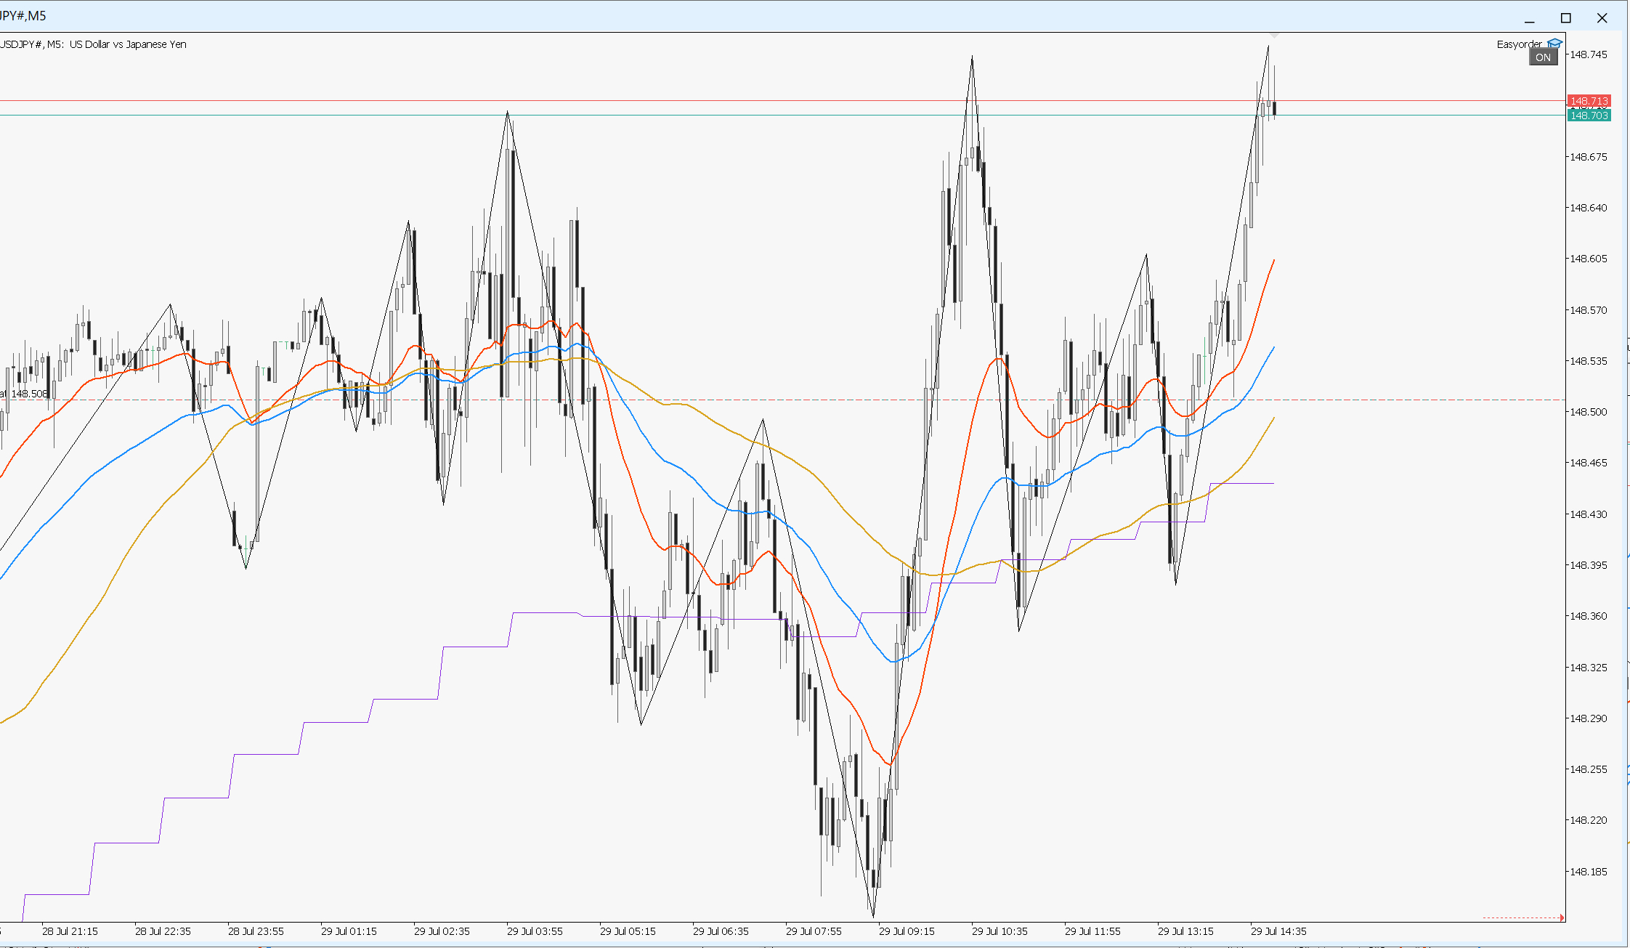Image resolution: width=1630 pixels, height=948 pixels.
Task: Click the 29 Jul 14:35 time label
Action: (x=1278, y=931)
